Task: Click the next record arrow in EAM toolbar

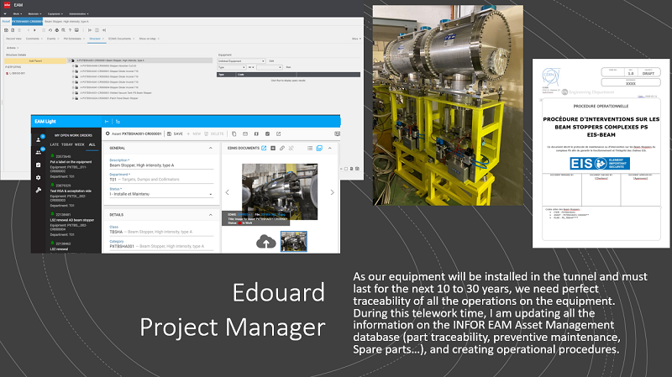Action: click(x=34, y=30)
